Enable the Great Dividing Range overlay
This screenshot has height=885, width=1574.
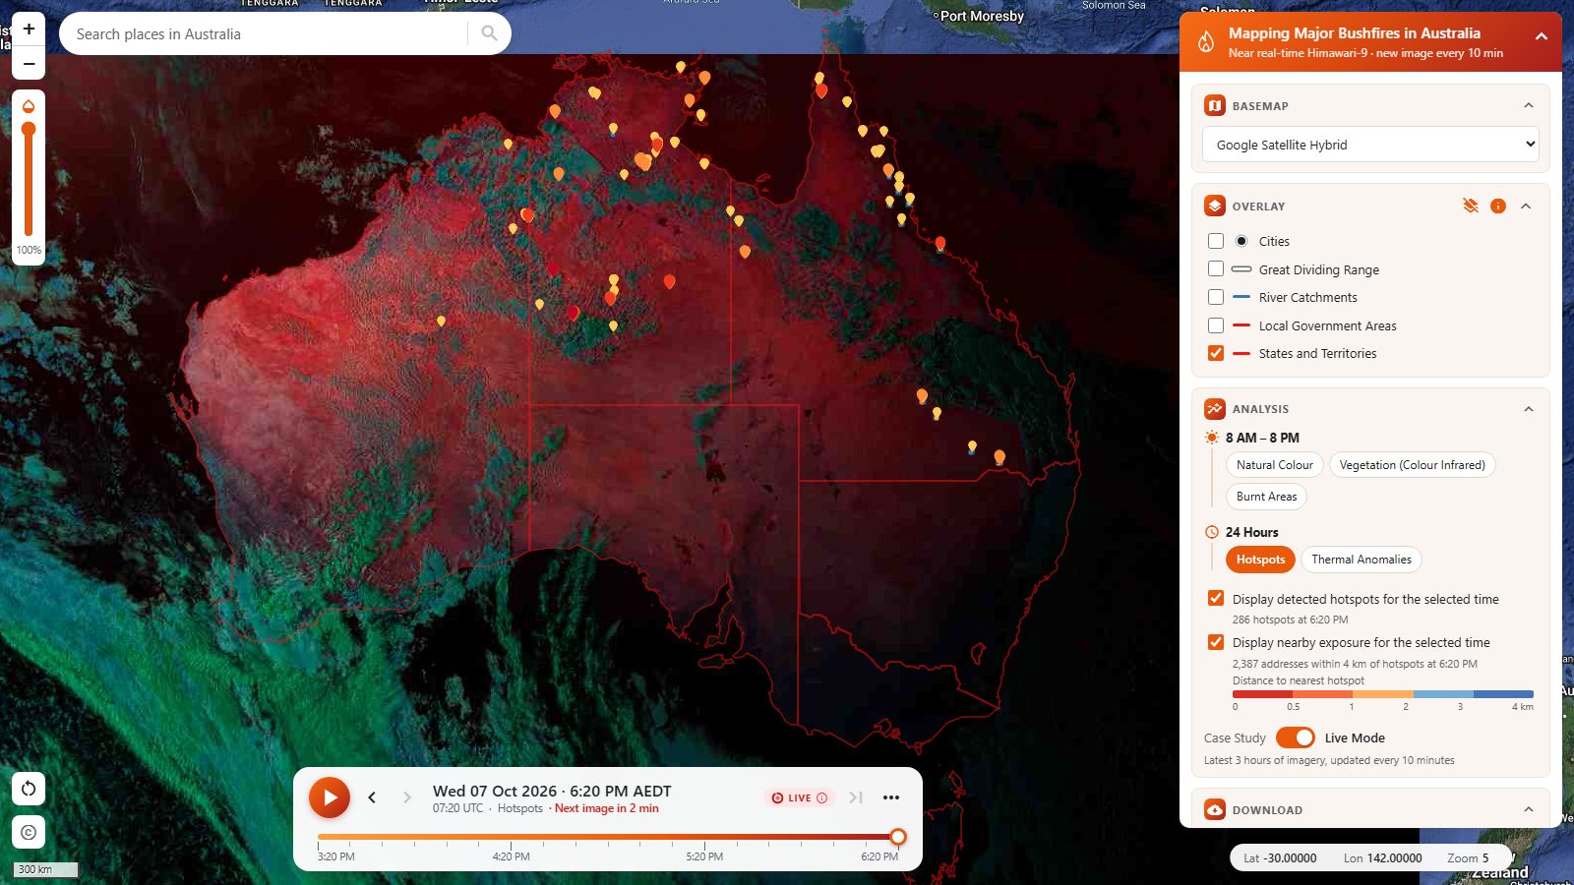point(1216,268)
